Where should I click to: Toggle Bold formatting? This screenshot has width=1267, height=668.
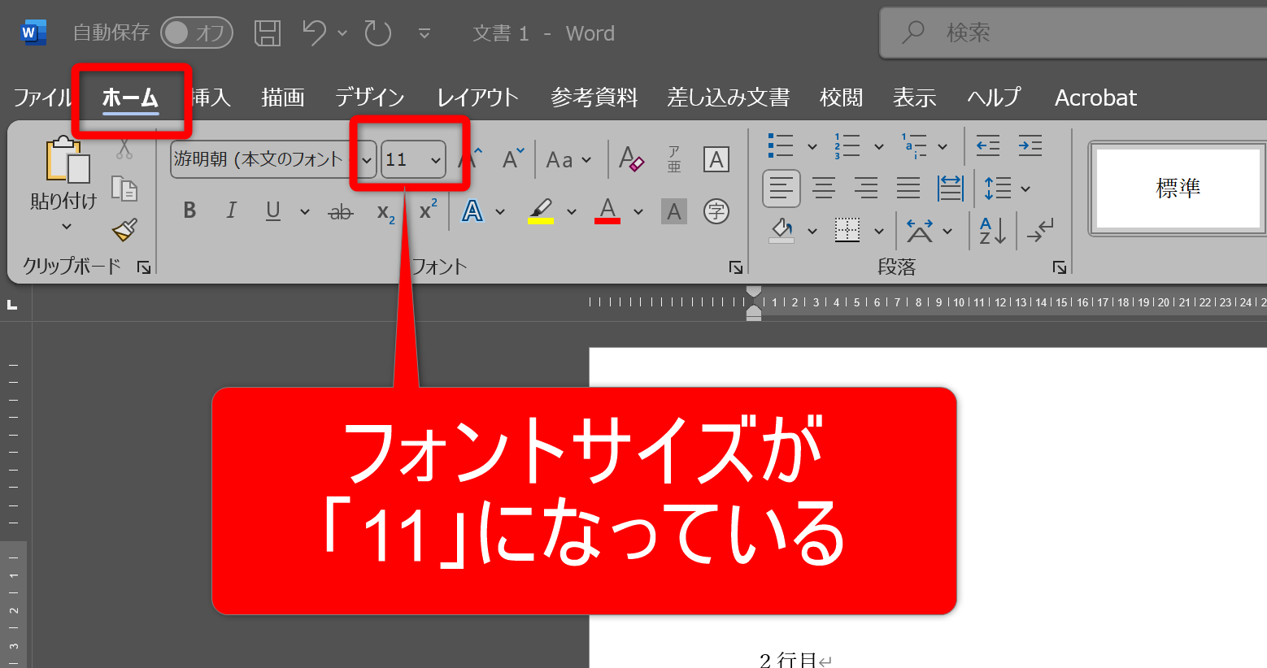tap(189, 211)
